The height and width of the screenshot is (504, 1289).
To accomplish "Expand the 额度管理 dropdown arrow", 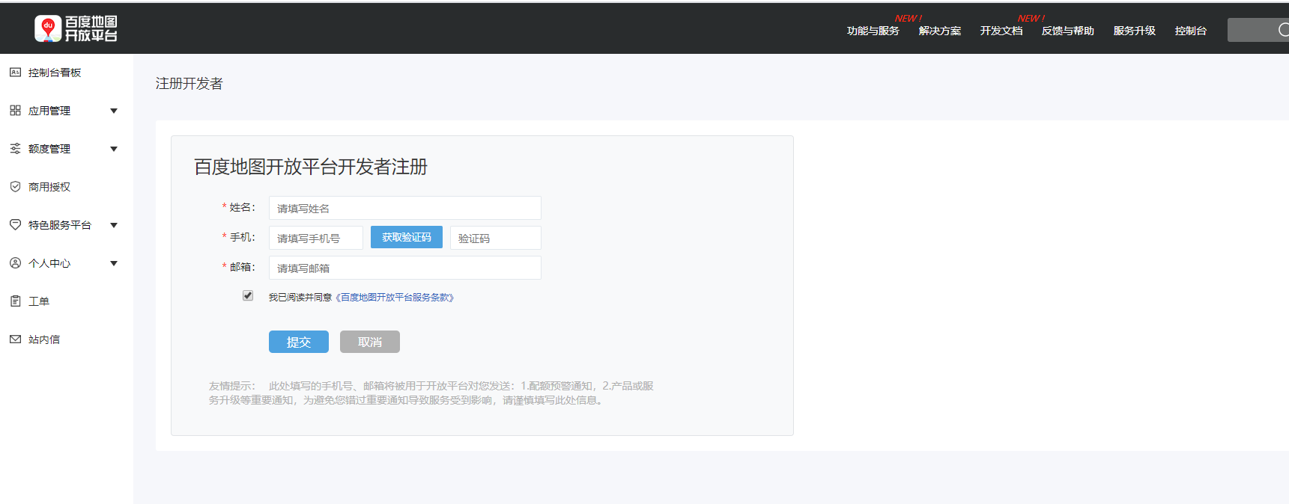I will [114, 149].
